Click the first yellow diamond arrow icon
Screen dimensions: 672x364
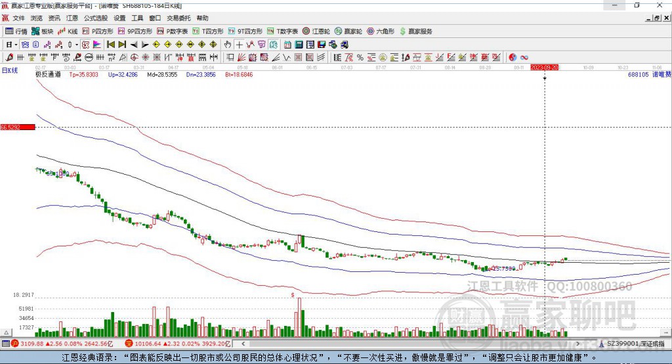pos(156,45)
